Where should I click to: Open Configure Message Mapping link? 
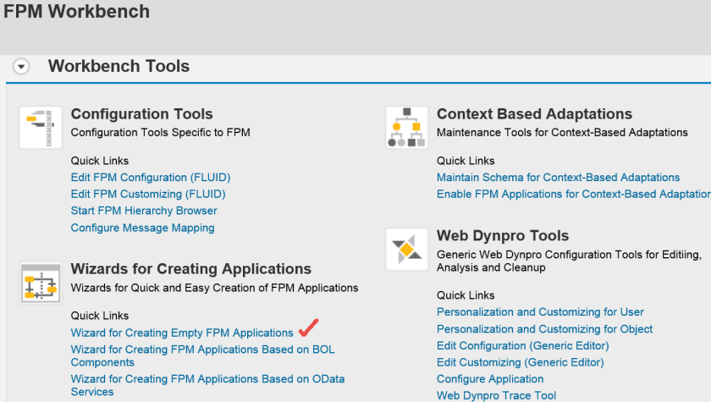pos(142,228)
